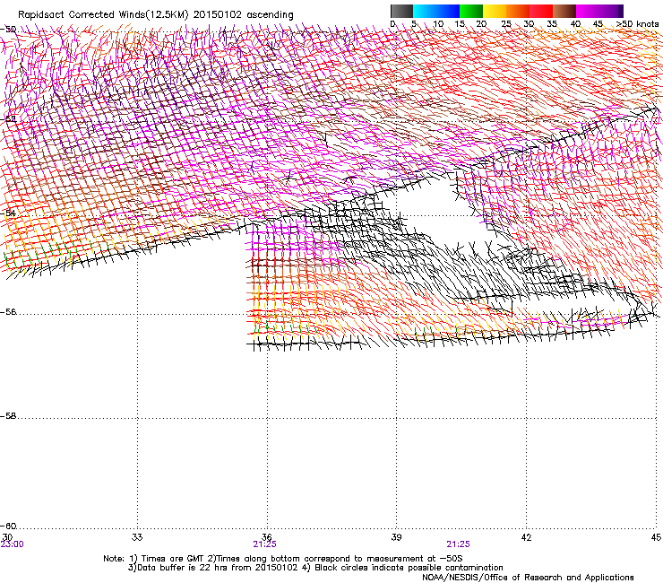The width and height of the screenshot is (663, 583).
Task: Click the magenta 40-45 knots legend swatch
Action: point(588,11)
